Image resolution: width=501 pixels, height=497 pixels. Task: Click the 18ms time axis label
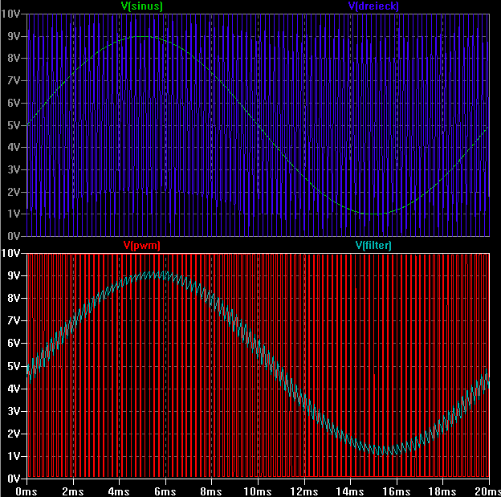tap(442, 491)
